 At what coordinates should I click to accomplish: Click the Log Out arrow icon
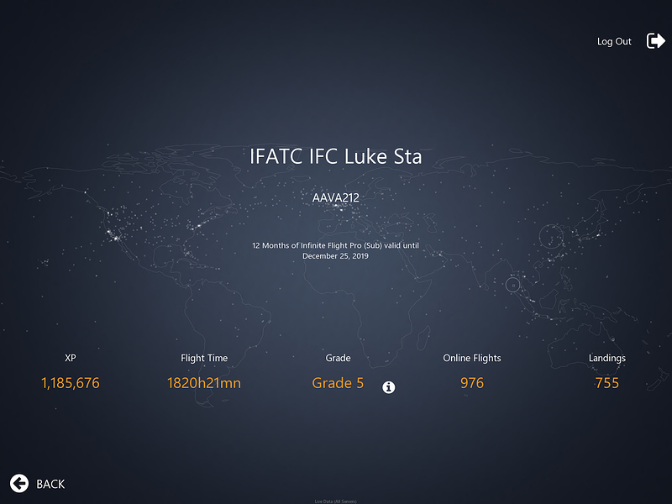tap(656, 41)
